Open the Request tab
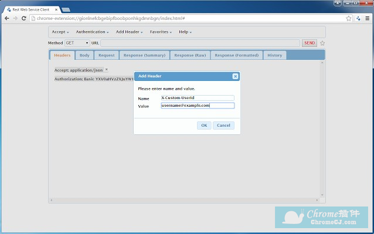374x234 pixels. click(106, 55)
